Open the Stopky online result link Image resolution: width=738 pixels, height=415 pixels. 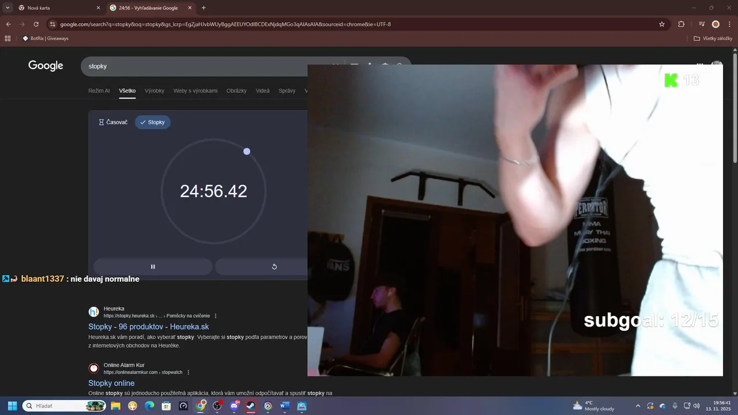[111, 383]
